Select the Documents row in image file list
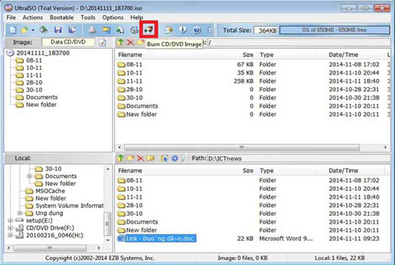The image size is (395, 265). tap(252, 106)
